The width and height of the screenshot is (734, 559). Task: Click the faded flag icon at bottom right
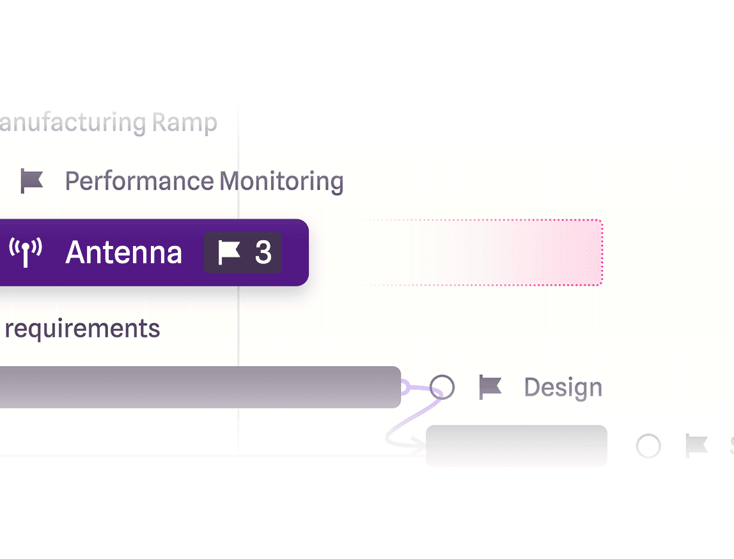[696, 446]
